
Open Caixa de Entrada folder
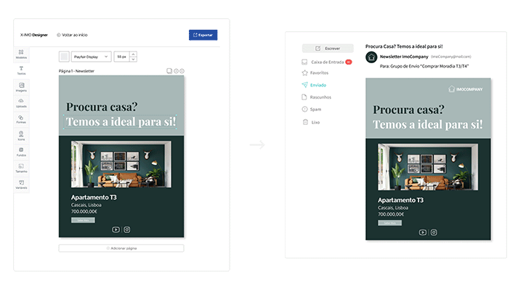click(327, 62)
